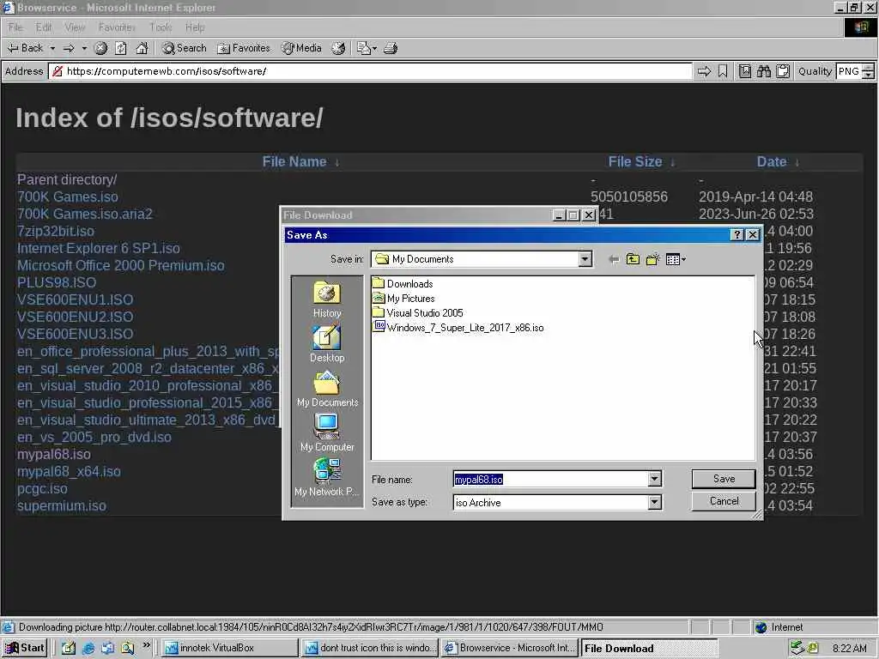Screen dimensions: 879x659
Task: Click the Cancel button in Save As
Action: [x=724, y=501]
